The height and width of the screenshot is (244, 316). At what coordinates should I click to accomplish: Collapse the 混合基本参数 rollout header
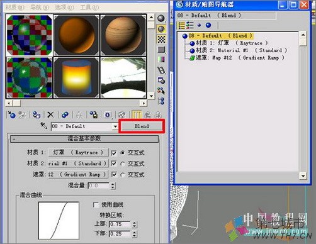84,138
